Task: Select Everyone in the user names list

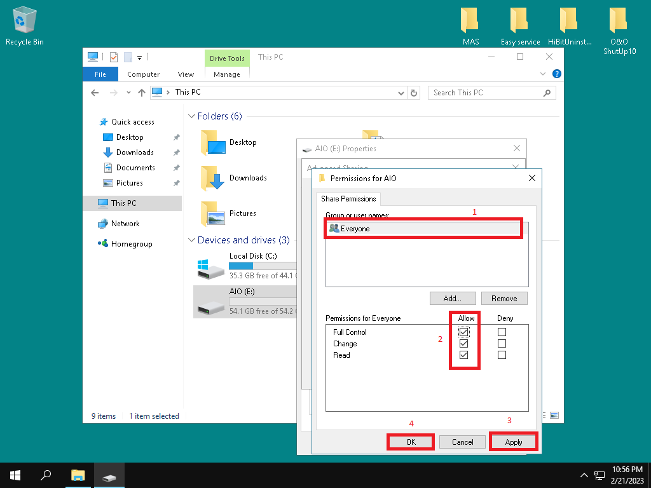Action: pos(355,229)
